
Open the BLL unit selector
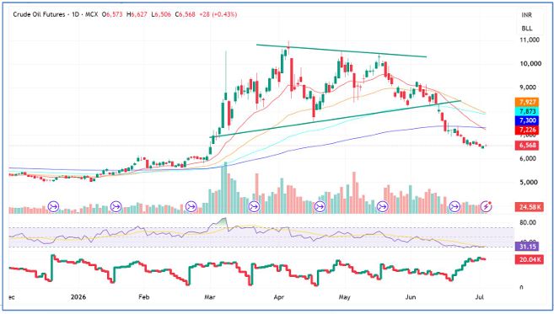coord(527,29)
